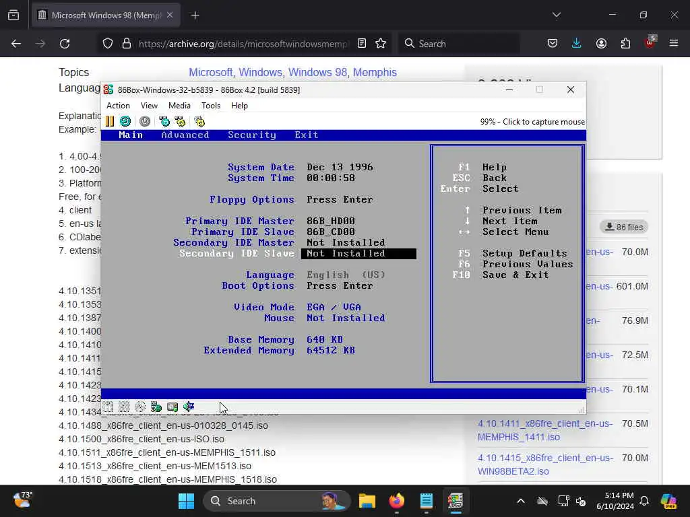
Task: Open the Tools menu in 86Box
Action: click(211, 106)
